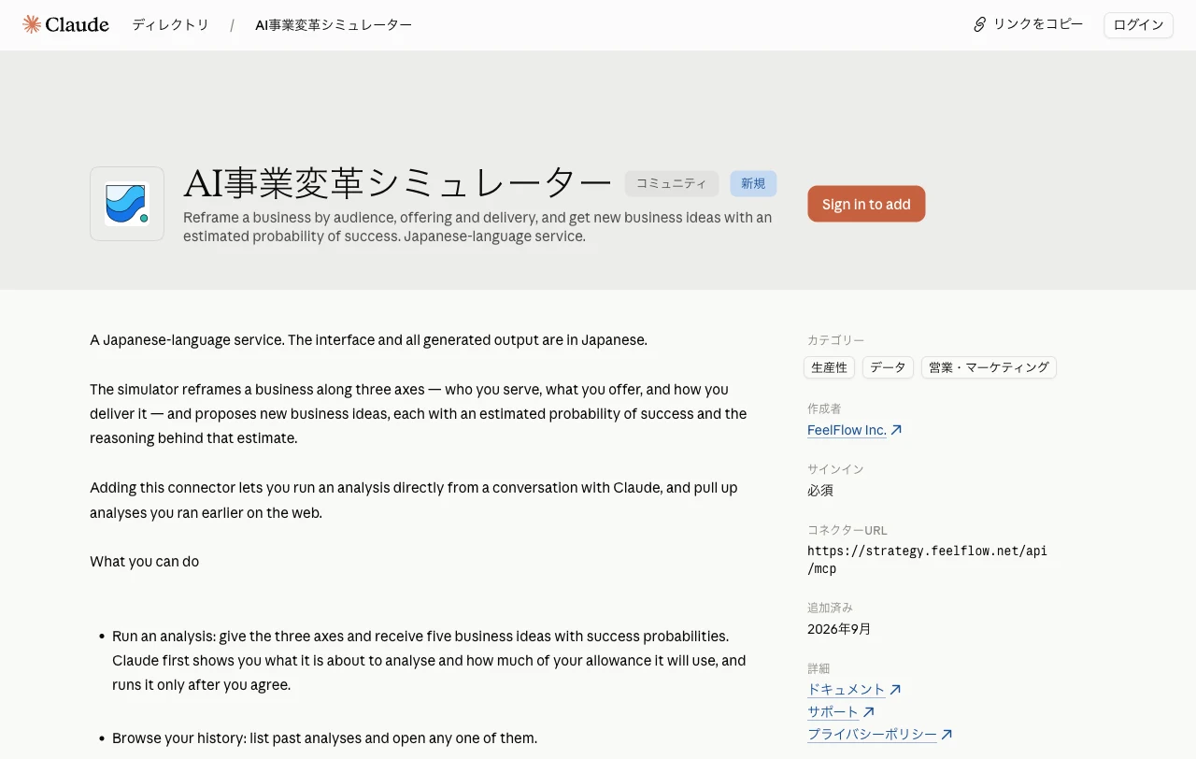Screen dimensions: 1196x759
Task: Click the コミュニティ badge
Action: point(672,183)
